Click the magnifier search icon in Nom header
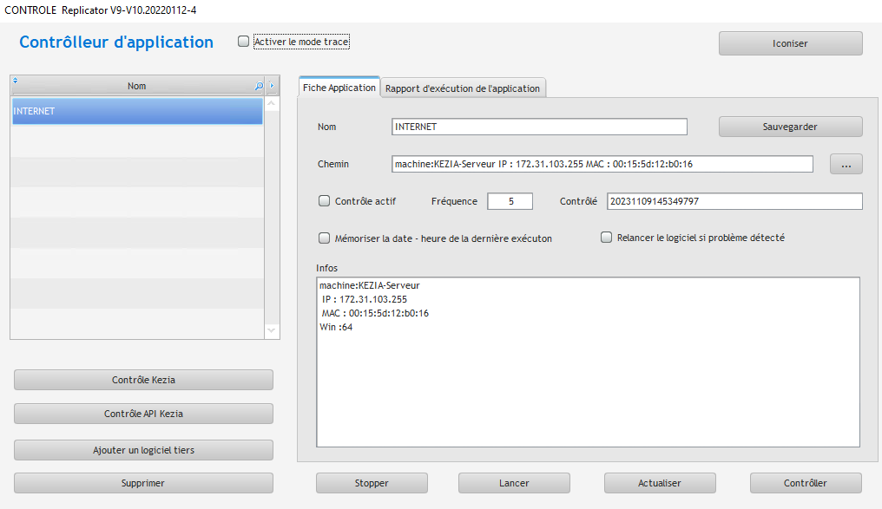The height and width of the screenshot is (509, 882). pos(258,87)
